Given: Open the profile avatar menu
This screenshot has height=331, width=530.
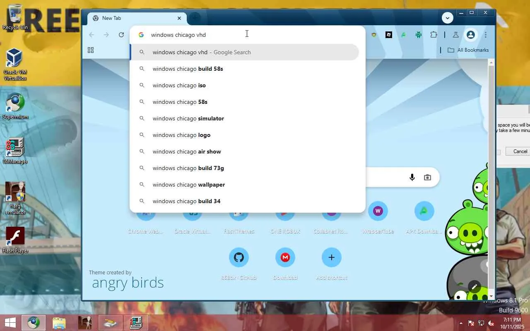Looking at the screenshot, I should tap(471, 35).
